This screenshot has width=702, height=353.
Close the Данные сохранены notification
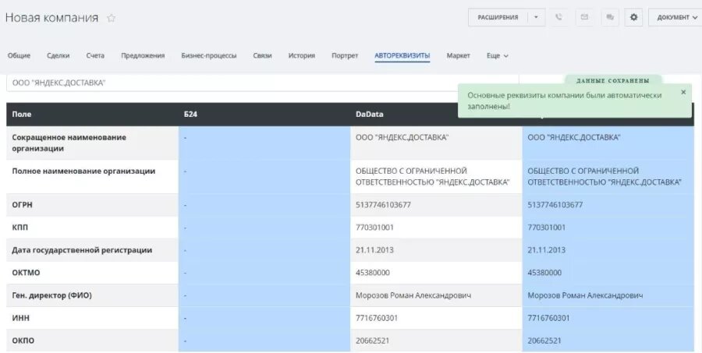[x=683, y=92]
